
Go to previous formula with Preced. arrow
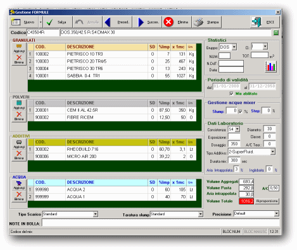108,22
